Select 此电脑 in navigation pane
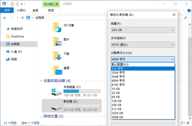Screen dimensions: 192x126 [19, 44]
